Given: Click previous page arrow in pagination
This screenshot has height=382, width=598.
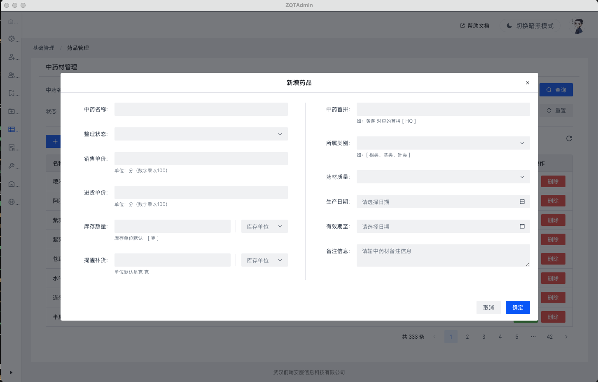Looking at the screenshot, I should point(434,337).
